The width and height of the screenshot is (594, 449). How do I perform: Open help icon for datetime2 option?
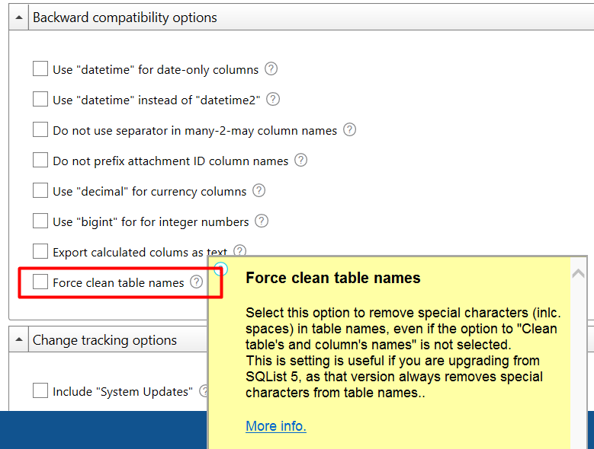273,100
